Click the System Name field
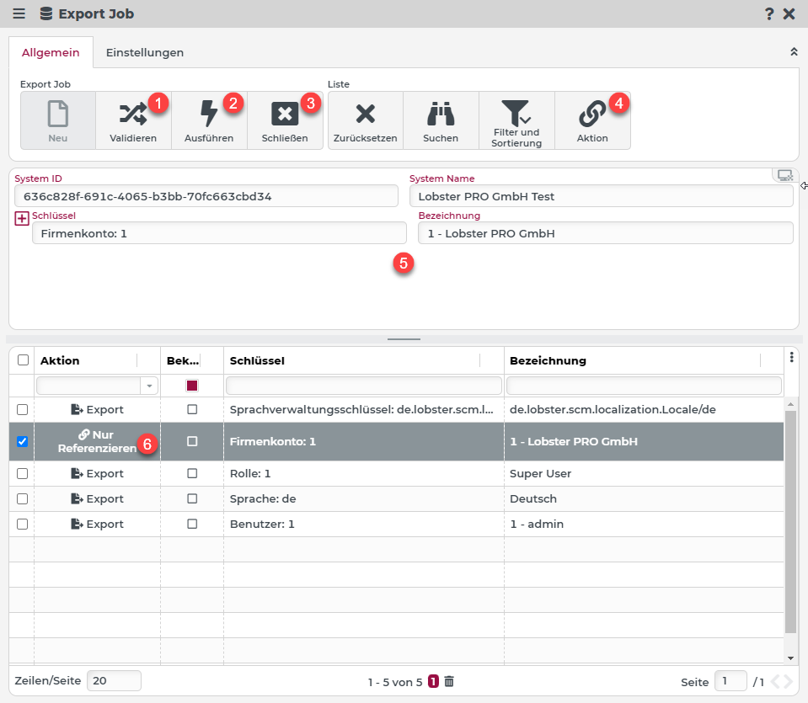This screenshot has height=703, width=808. click(x=602, y=196)
